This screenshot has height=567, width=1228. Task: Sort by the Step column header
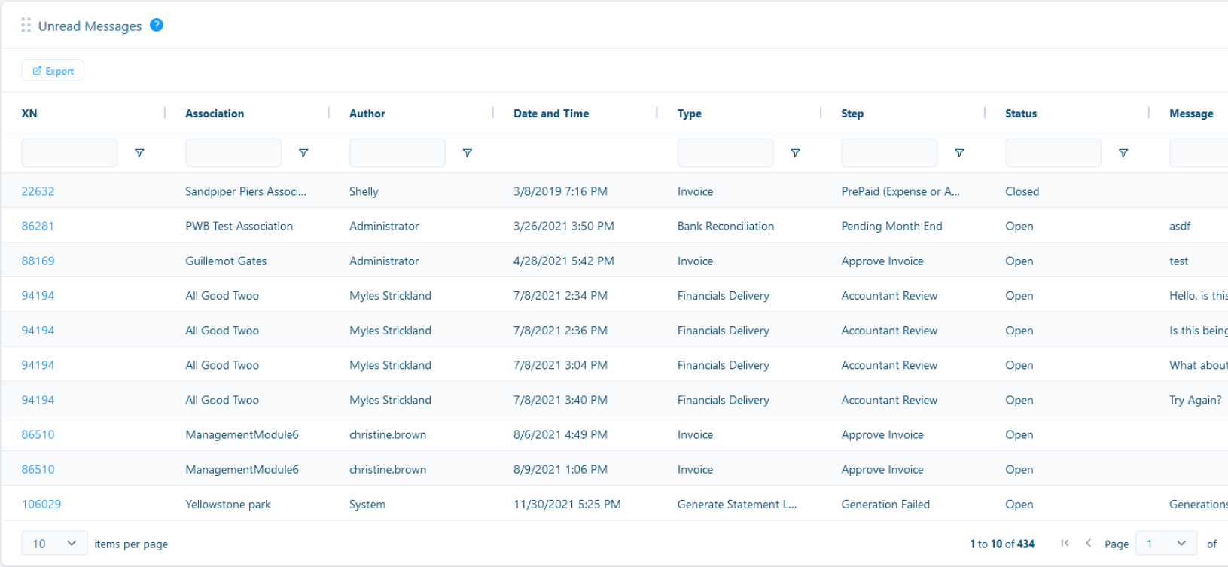pos(852,114)
